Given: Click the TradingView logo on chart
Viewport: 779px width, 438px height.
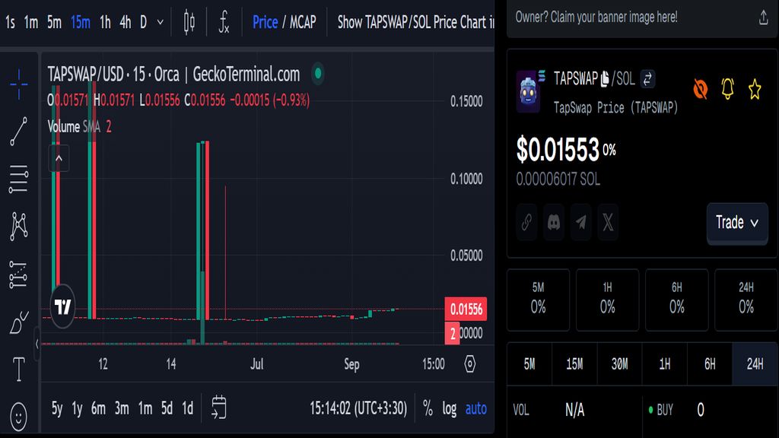Looking at the screenshot, I should point(62,306).
